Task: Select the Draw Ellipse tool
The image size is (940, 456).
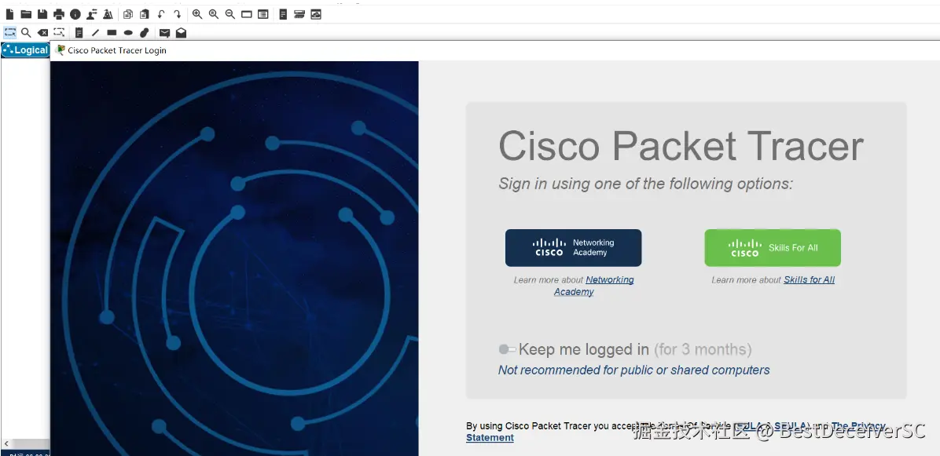Action: point(128,32)
